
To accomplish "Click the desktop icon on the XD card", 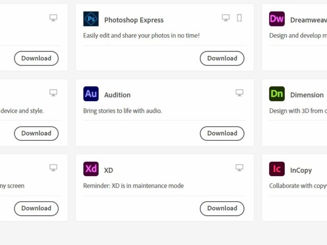I will coord(239,167).
